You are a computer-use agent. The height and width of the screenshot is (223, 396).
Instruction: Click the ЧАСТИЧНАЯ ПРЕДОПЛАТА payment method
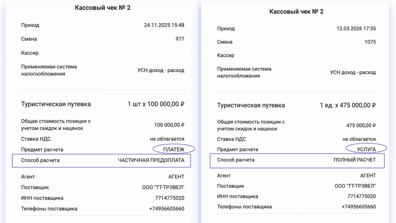click(151, 160)
